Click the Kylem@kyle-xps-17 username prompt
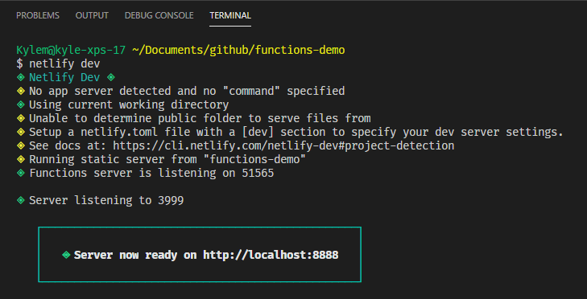 click(x=71, y=50)
